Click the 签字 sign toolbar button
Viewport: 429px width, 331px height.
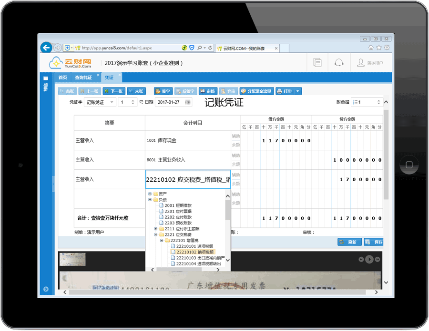tap(163, 91)
